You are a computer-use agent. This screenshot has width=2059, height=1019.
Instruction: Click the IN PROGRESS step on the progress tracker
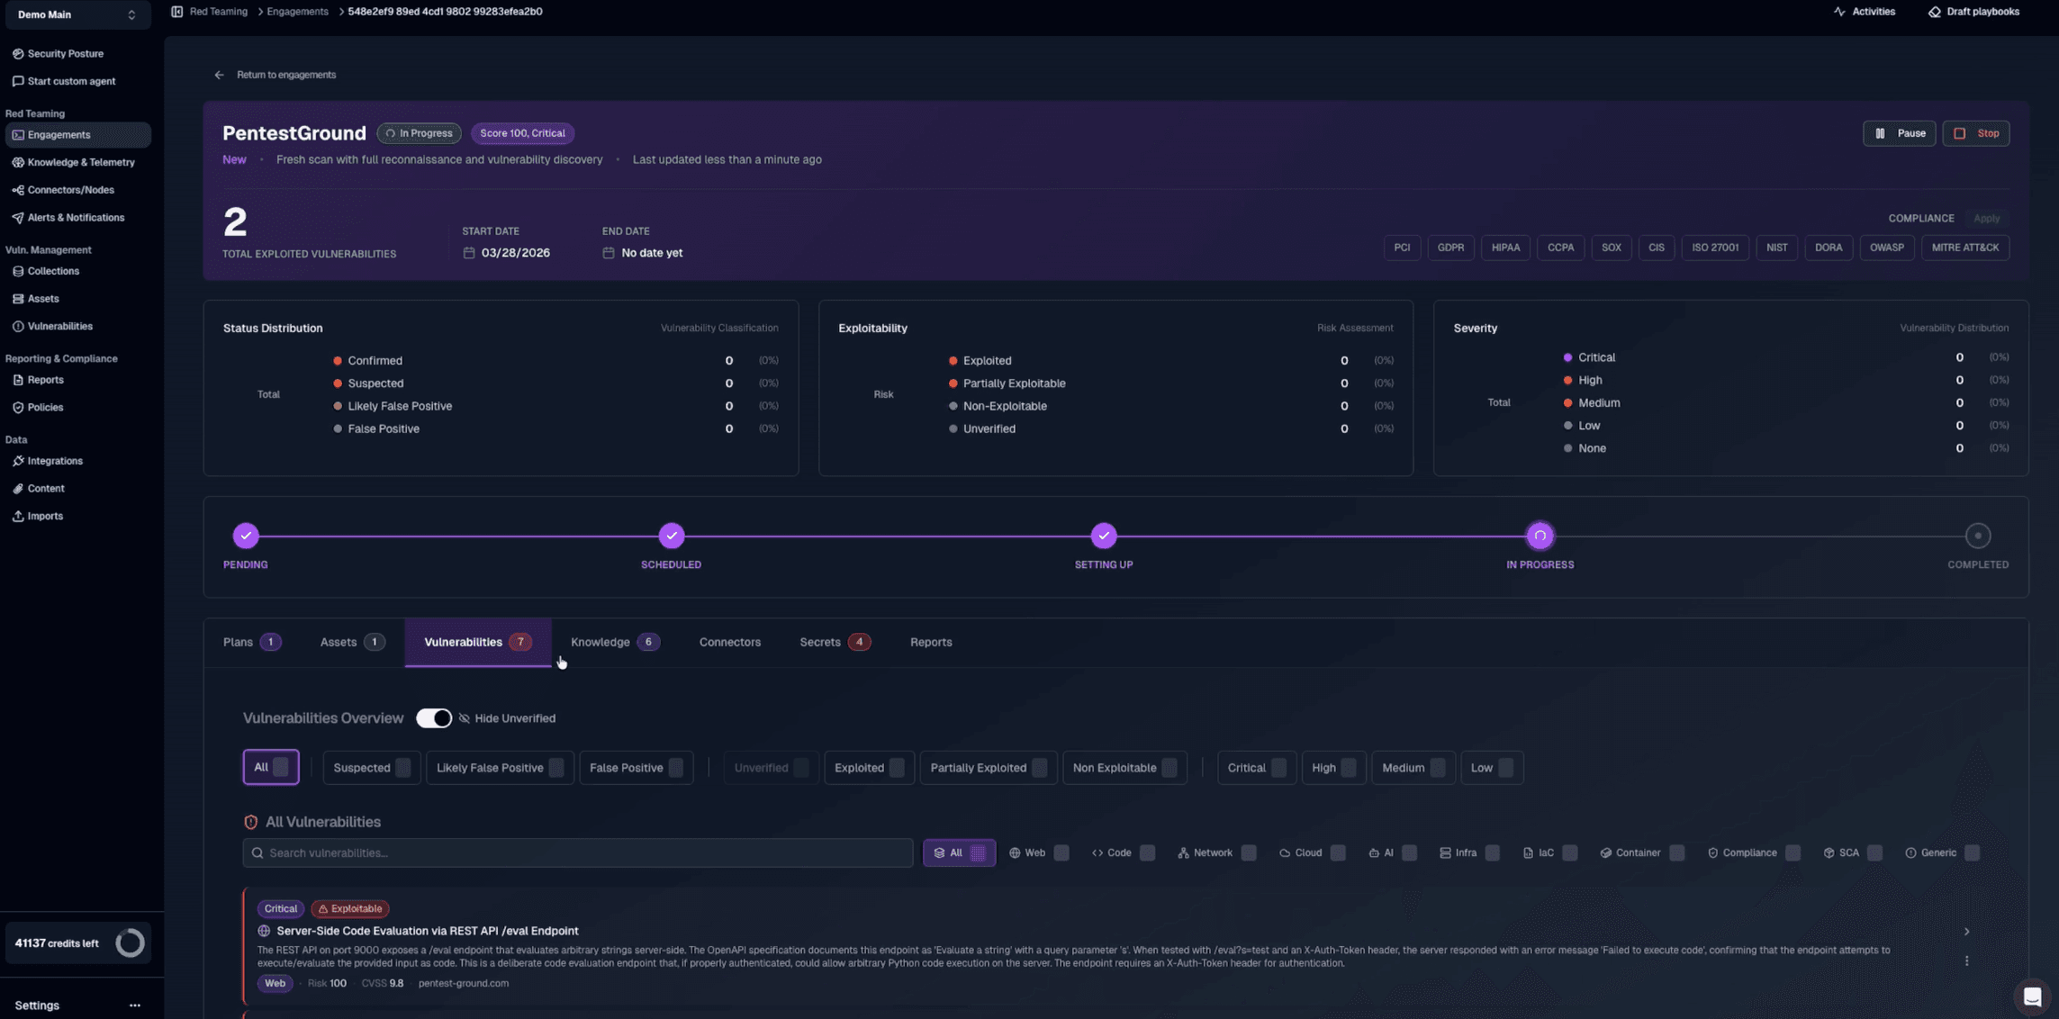coord(1540,535)
